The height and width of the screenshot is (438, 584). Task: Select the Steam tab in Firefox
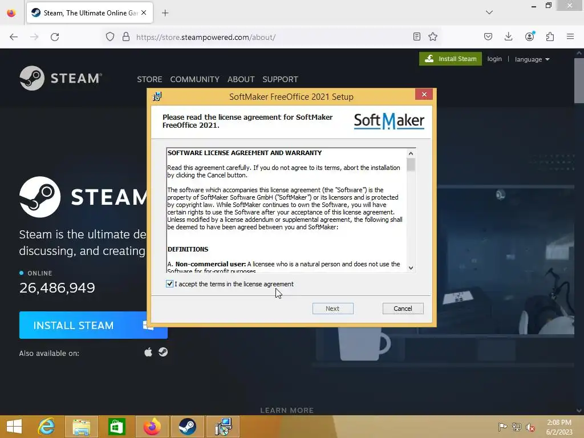(90, 13)
